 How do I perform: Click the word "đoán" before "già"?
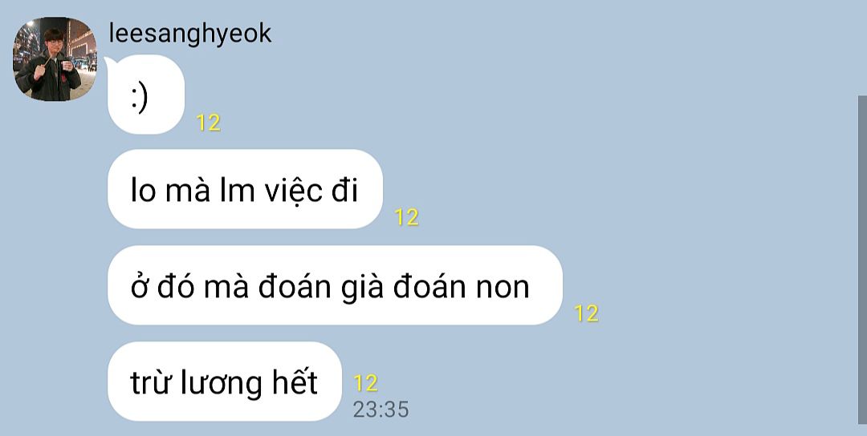pyautogui.click(x=294, y=285)
